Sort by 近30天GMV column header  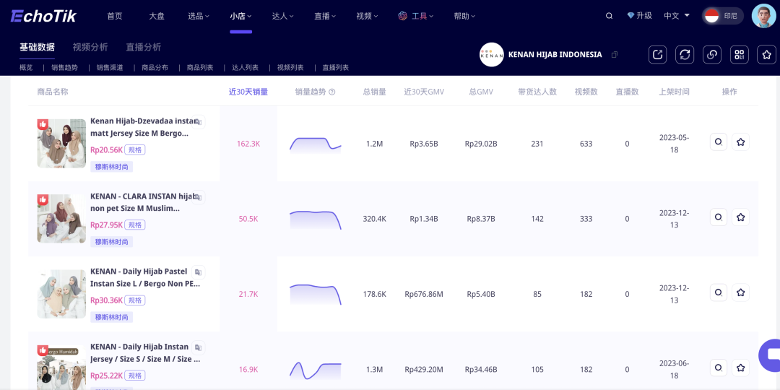click(424, 92)
